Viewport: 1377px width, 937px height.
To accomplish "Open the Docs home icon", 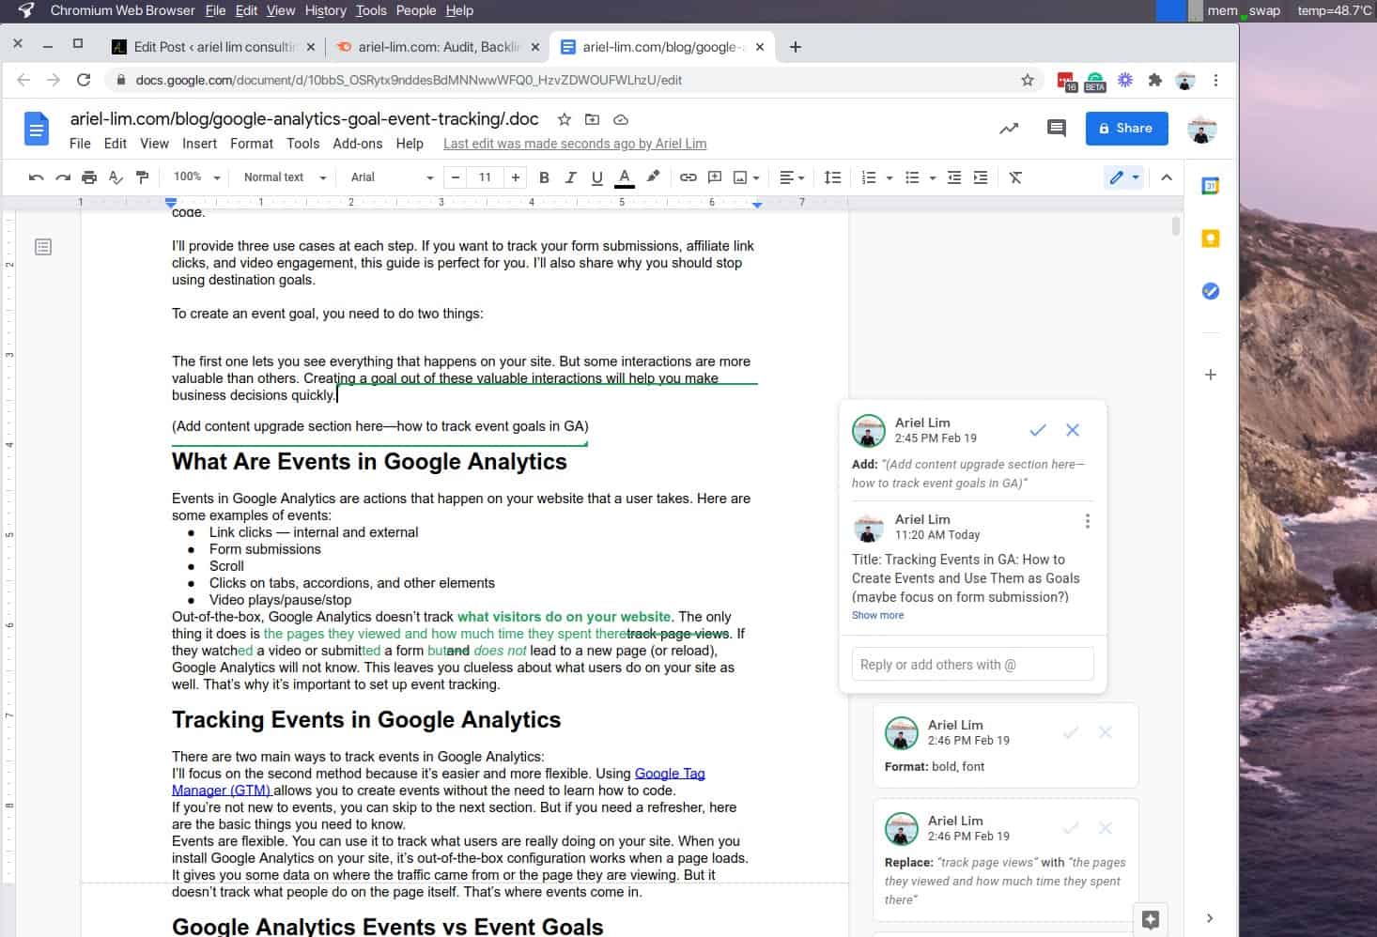I will pos(37,129).
